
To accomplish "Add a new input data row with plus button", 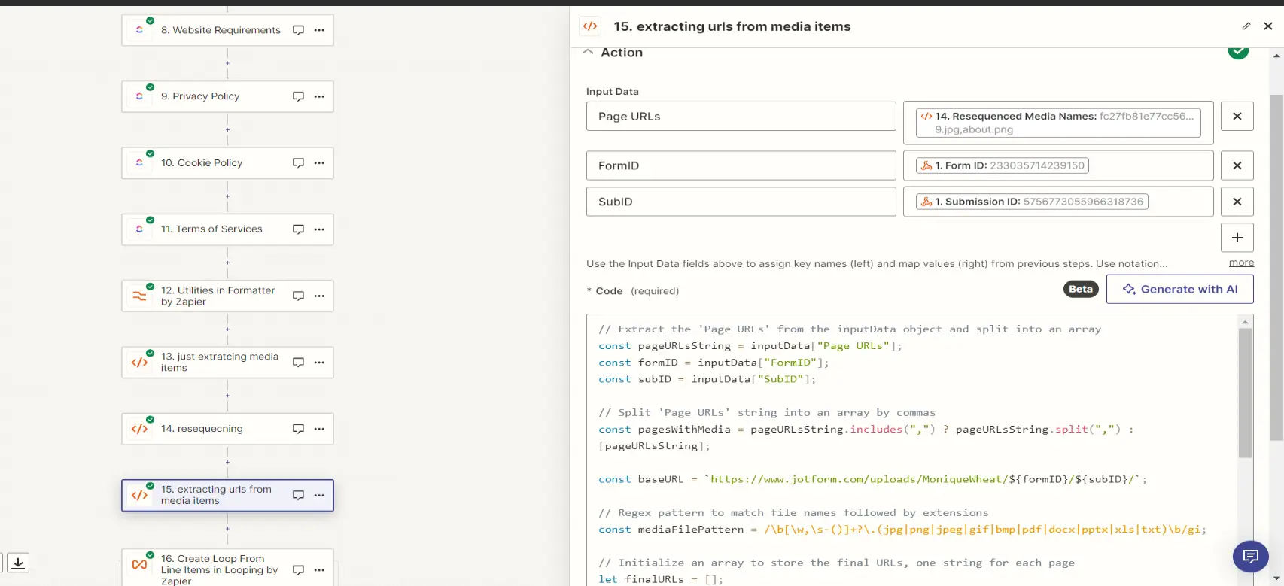I will (x=1237, y=238).
